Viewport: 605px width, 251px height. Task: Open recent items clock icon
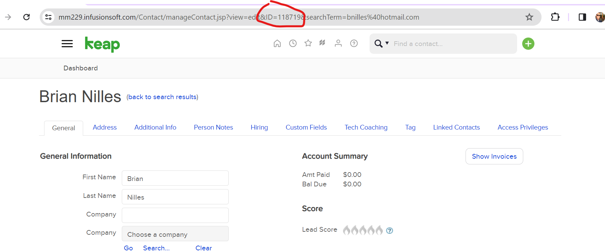tap(293, 43)
